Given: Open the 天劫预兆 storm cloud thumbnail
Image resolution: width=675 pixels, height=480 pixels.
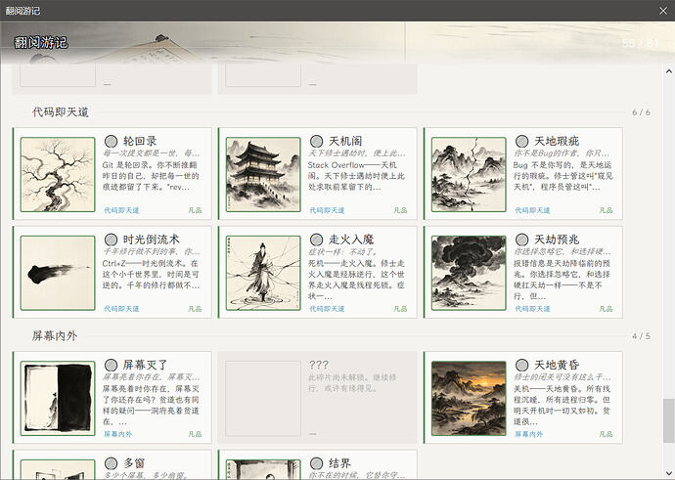Looking at the screenshot, I should click(x=469, y=273).
